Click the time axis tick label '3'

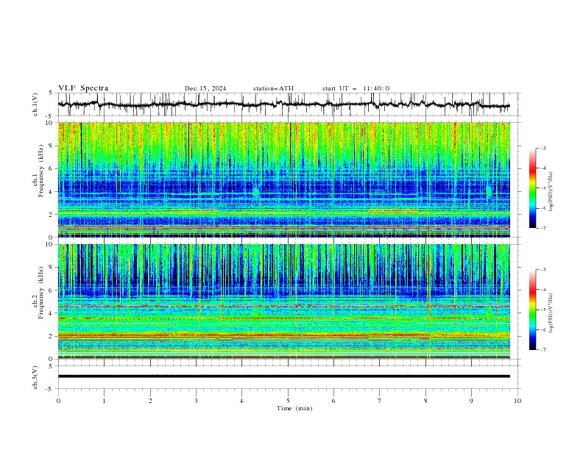click(x=196, y=401)
